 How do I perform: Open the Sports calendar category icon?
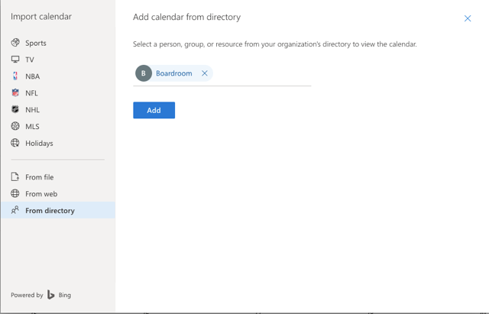pos(15,43)
